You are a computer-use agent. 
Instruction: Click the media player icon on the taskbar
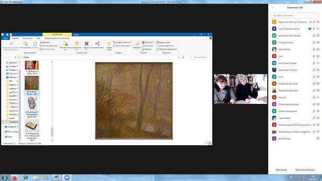point(46,177)
